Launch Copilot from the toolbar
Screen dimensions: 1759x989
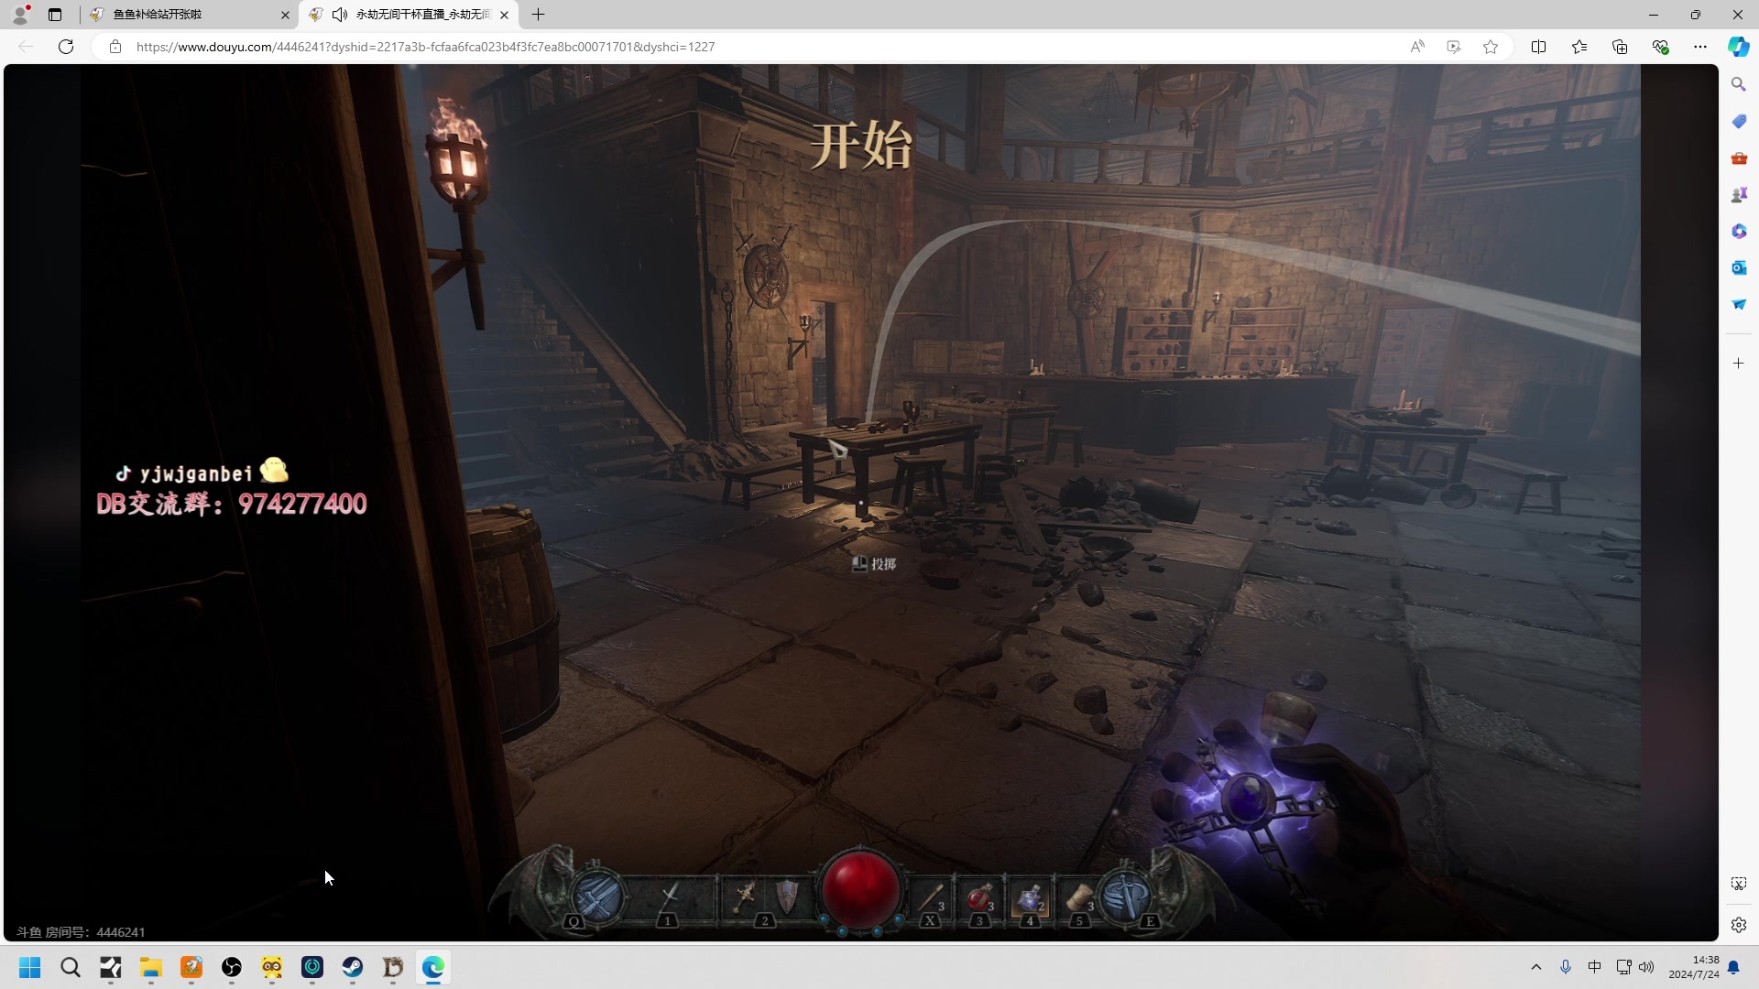coord(1739,47)
